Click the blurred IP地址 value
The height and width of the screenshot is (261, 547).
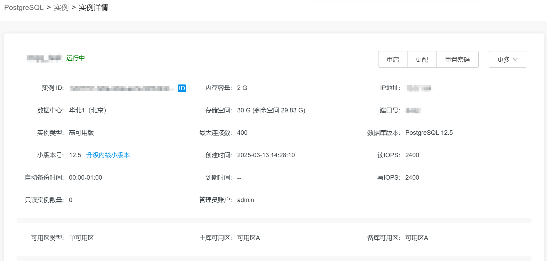(419, 88)
